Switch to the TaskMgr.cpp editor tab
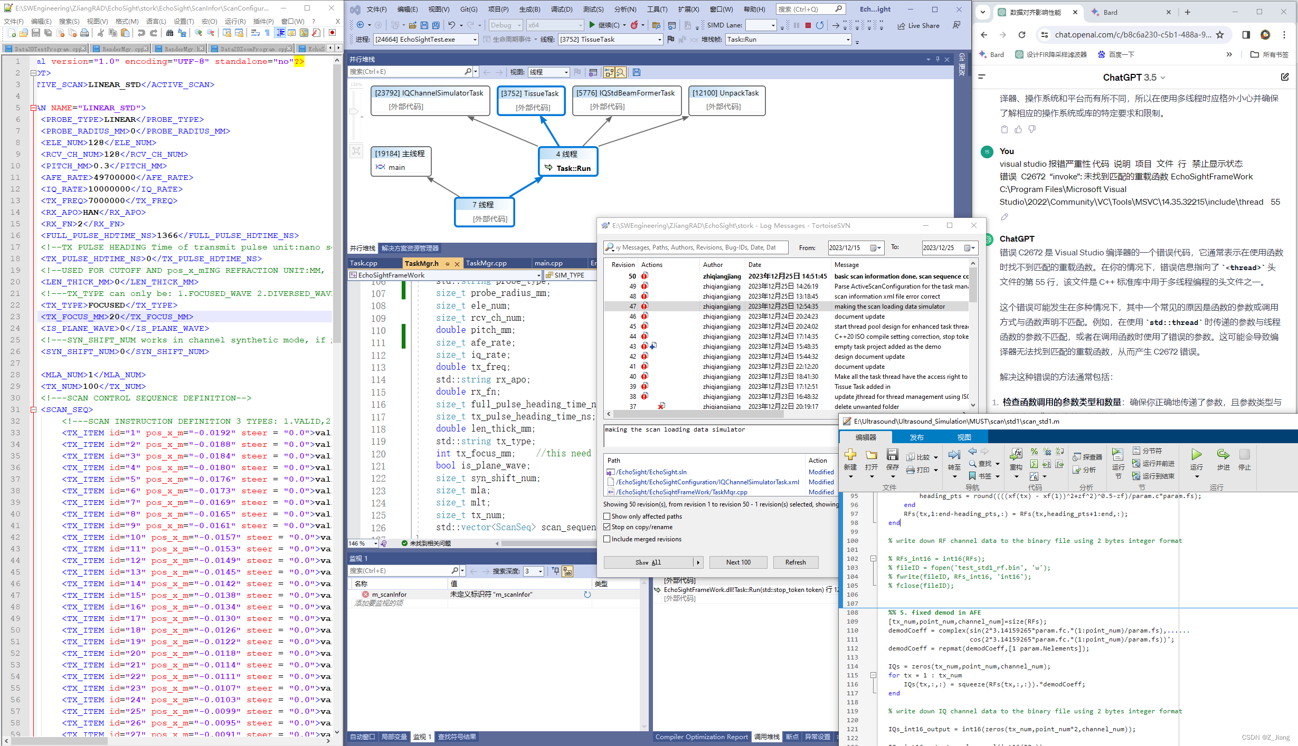This screenshot has width=1298, height=746. coord(486,263)
